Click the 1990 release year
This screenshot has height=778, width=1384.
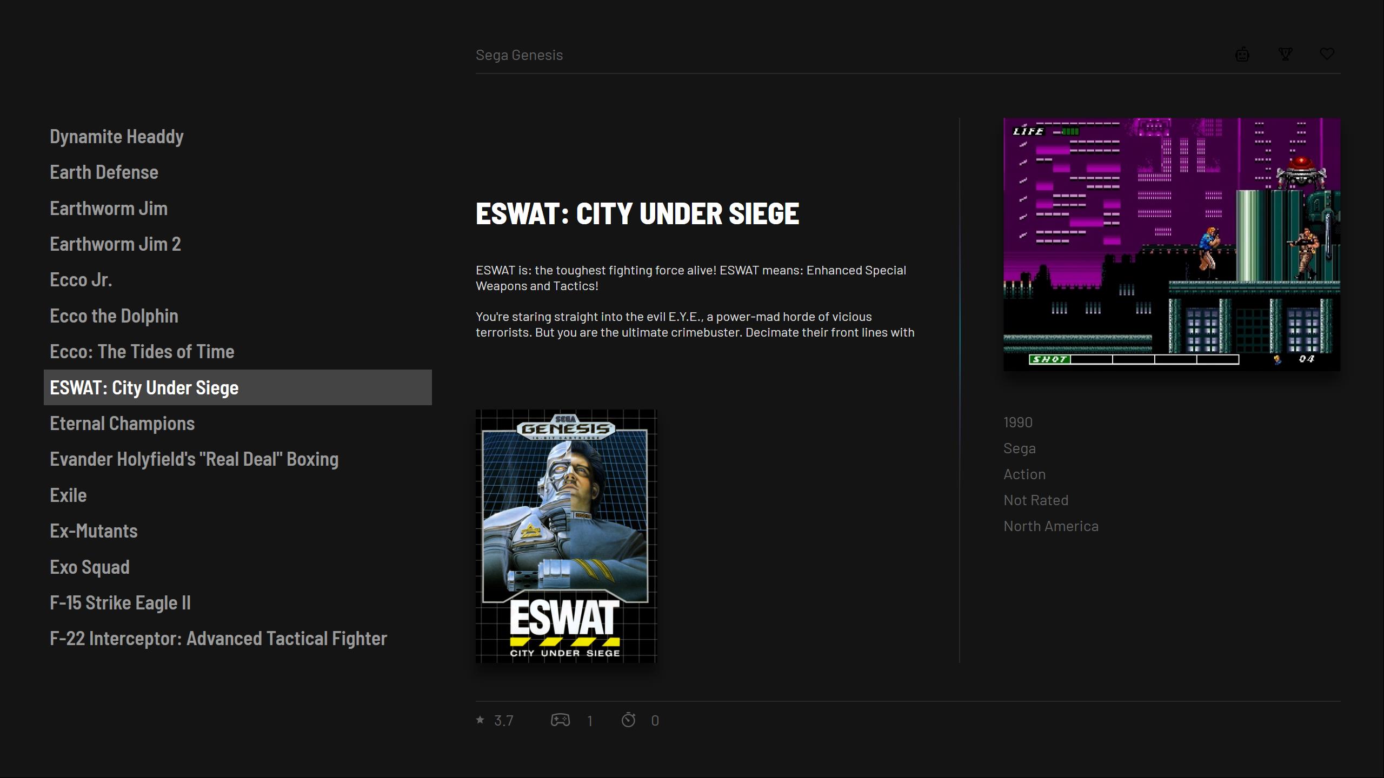pyautogui.click(x=1017, y=422)
